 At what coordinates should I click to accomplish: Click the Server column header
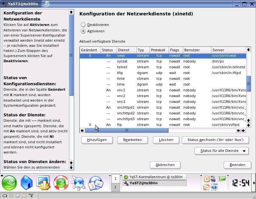tap(229, 50)
